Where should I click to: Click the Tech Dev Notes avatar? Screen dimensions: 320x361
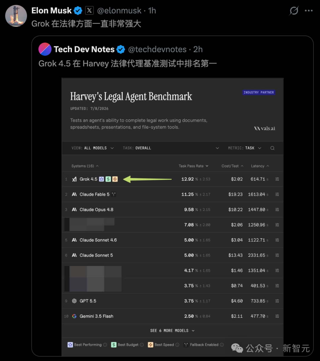tap(45, 49)
